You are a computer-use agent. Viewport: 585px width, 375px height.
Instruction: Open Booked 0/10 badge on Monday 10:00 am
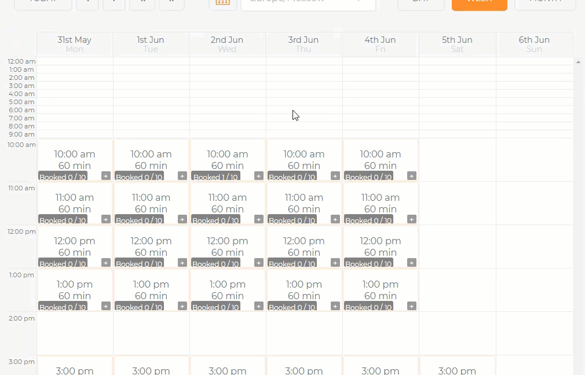[63, 177]
